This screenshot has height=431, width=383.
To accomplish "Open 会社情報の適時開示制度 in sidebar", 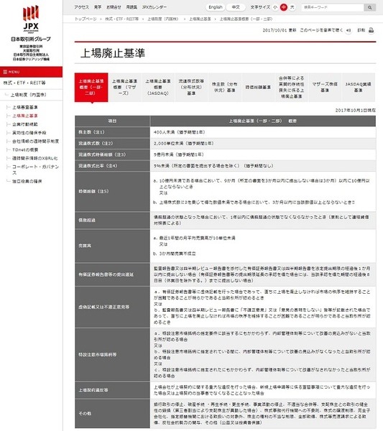I will click(x=35, y=142).
